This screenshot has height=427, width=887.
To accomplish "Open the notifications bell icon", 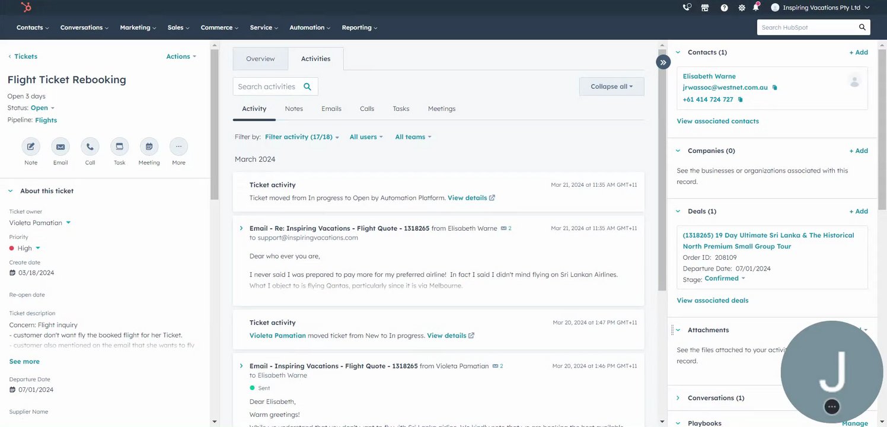I will click(x=756, y=8).
